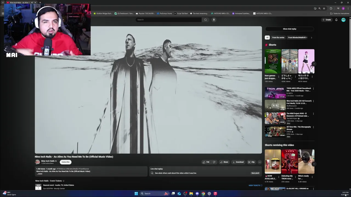The width and height of the screenshot is (351, 197).
Task: Open Nine Inch Nails 4k Full Concert thumbnail
Action: click(275, 105)
